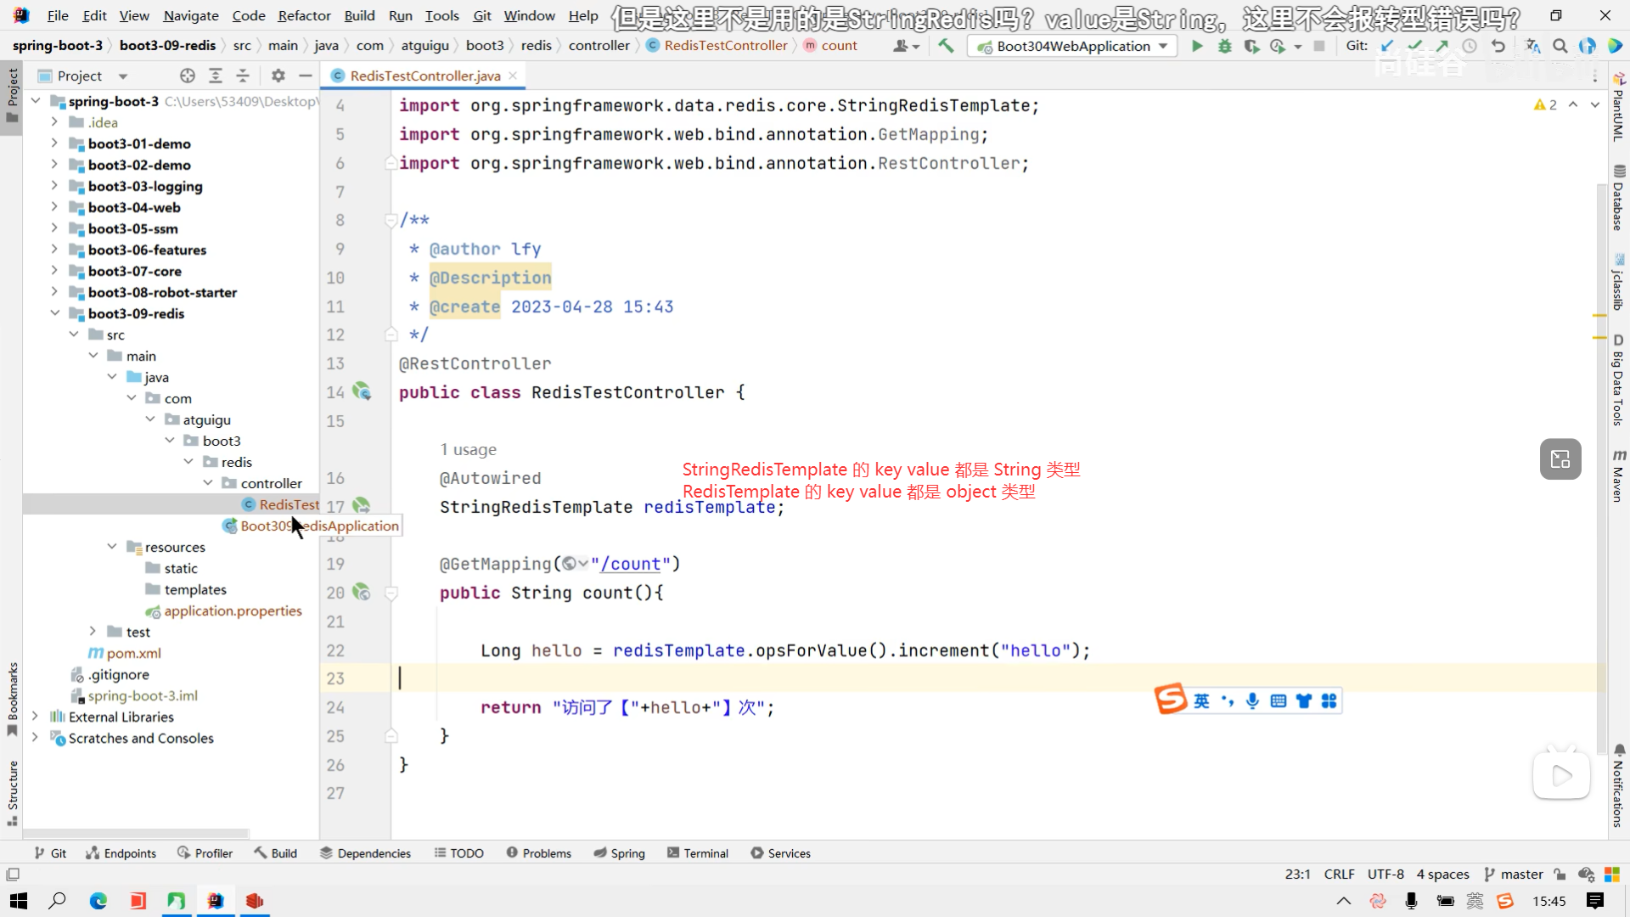This screenshot has height=917, width=1630.
Task: Run the Boot304WebApplication configuration
Action: (1197, 46)
